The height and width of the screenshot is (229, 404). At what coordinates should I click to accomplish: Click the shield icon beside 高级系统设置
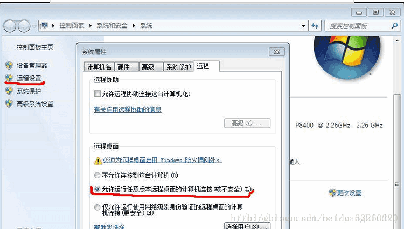[9, 103]
